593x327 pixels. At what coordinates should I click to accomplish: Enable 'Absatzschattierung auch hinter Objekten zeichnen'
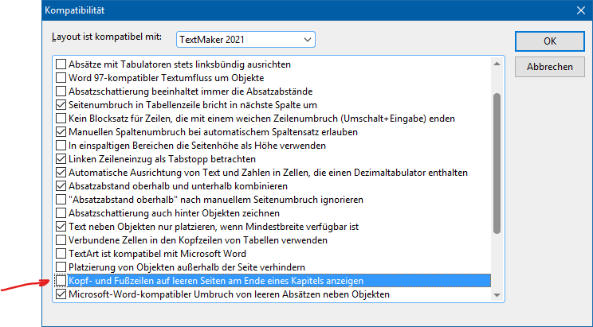click(x=61, y=212)
